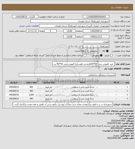The width and height of the screenshot is (135, 149).
Task: Click the fax number 35222444-081 under دورنگار
Action: tap(118, 121)
